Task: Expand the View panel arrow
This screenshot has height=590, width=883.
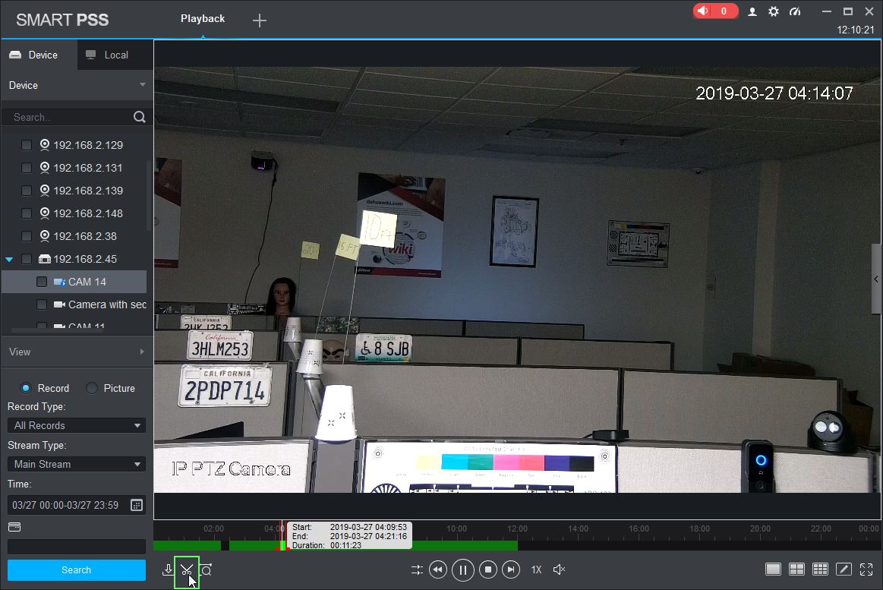Action: click(142, 352)
